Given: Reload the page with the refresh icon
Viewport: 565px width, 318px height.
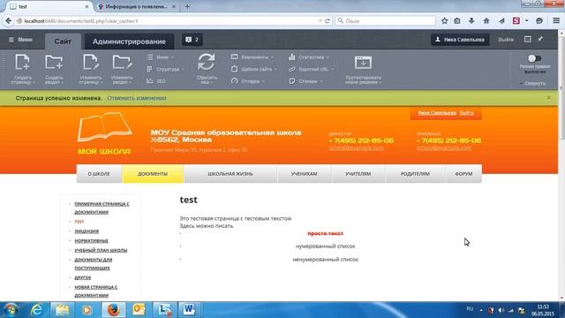Looking at the screenshot, I should coord(328,21).
